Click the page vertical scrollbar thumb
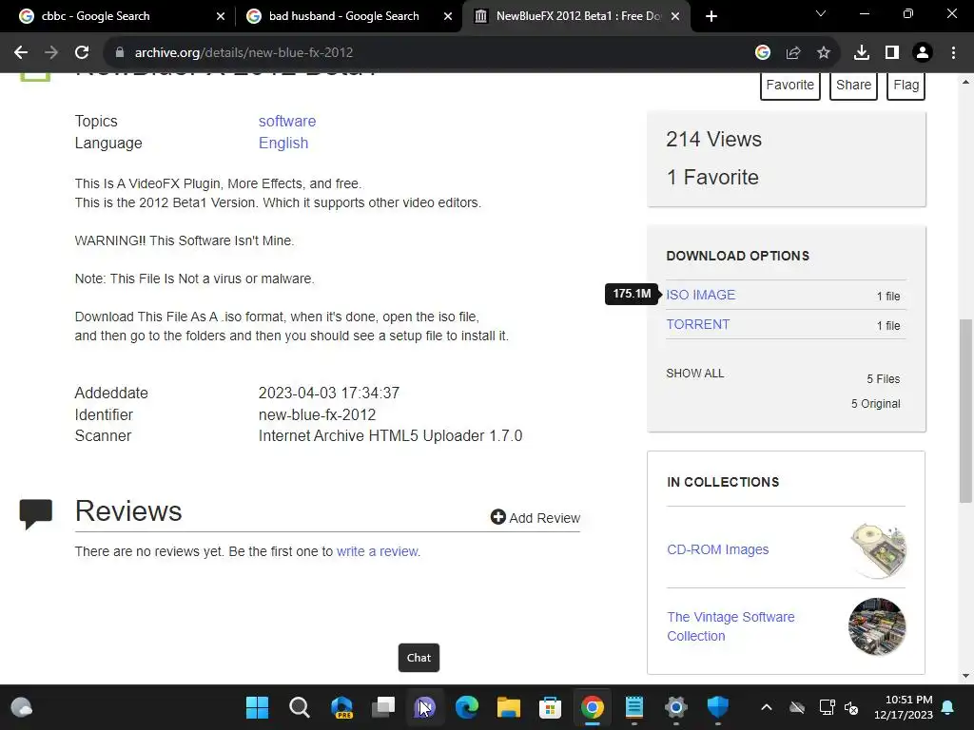Viewport: 974px width, 730px height. click(x=965, y=411)
